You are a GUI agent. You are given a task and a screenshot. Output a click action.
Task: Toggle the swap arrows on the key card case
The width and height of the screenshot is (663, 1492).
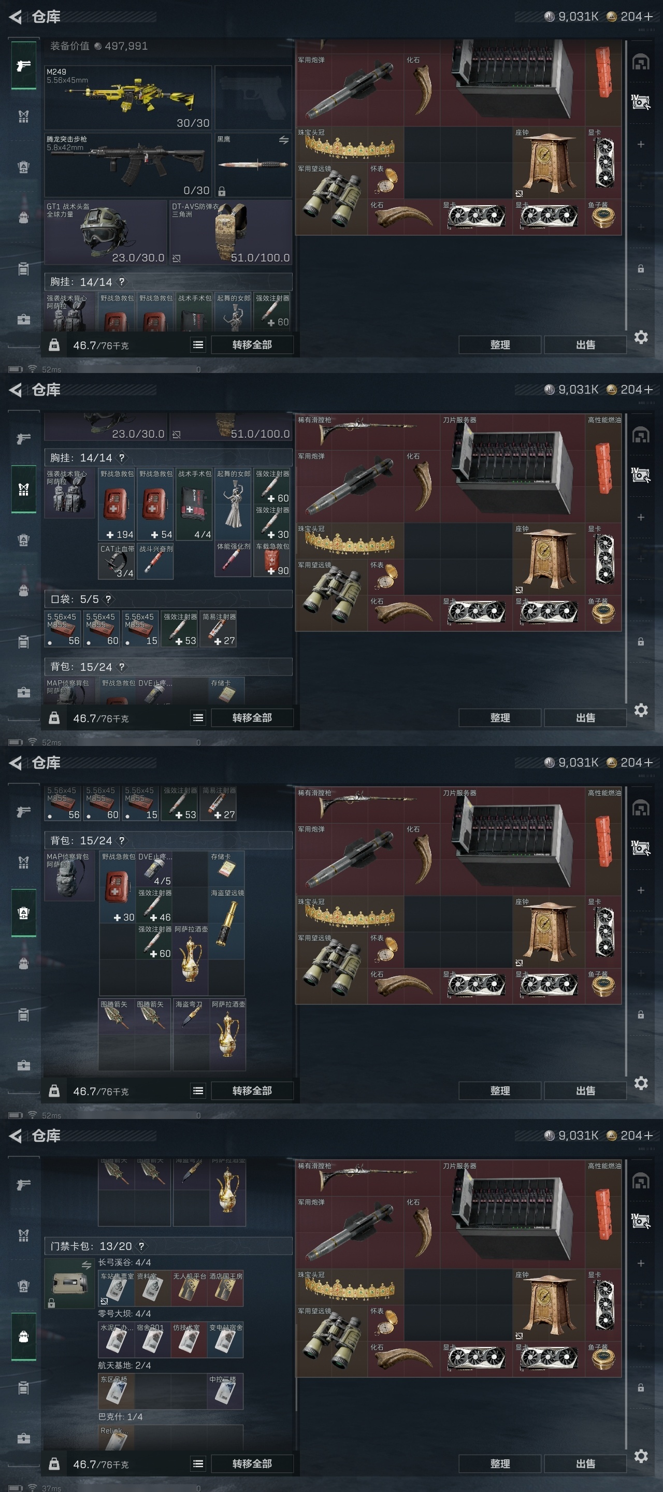(87, 1265)
